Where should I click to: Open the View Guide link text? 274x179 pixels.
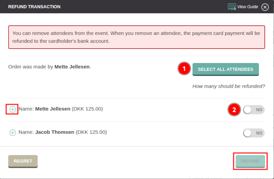248,7
